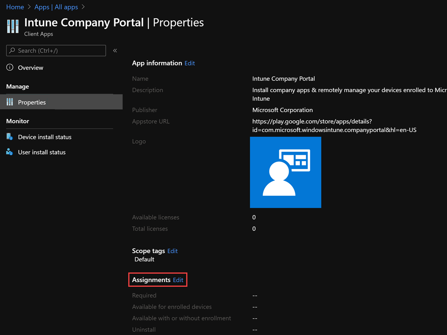Focus the Search (Ctrl+/) field
The image size is (447, 335).
point(56,51)
